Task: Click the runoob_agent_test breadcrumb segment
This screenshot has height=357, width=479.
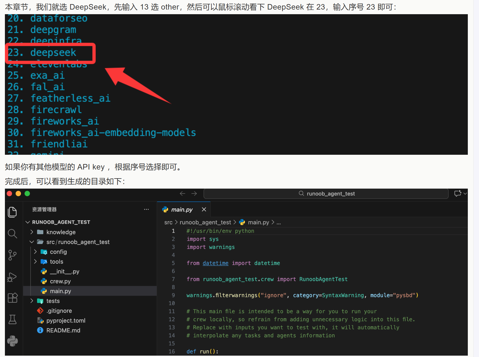Action: [x=205, y=222]
